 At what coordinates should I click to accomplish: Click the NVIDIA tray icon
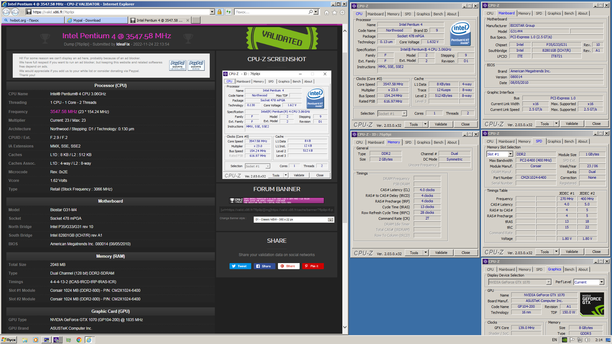(565, 340)
